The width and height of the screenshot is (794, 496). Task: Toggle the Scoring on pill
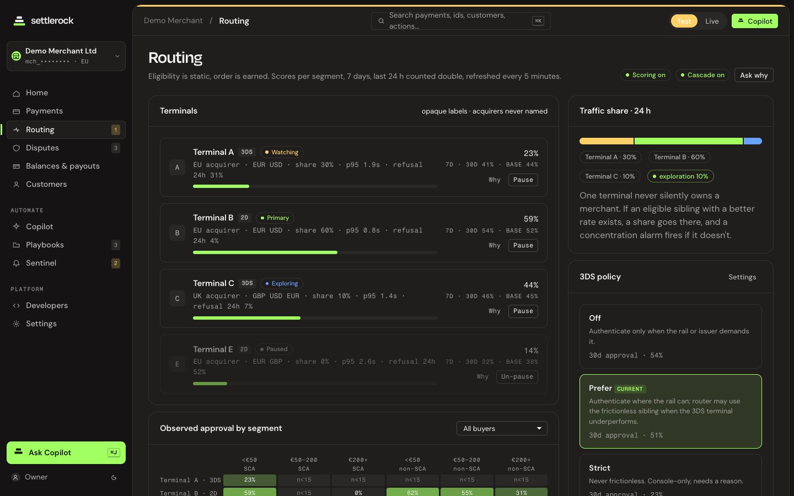tap(645, 75)
